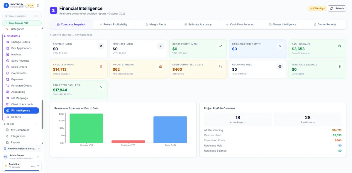This screenshot has width=352, height=173.
Task: Click the Projected Cash Pos. pulse icon
Action: coord(101,87)
